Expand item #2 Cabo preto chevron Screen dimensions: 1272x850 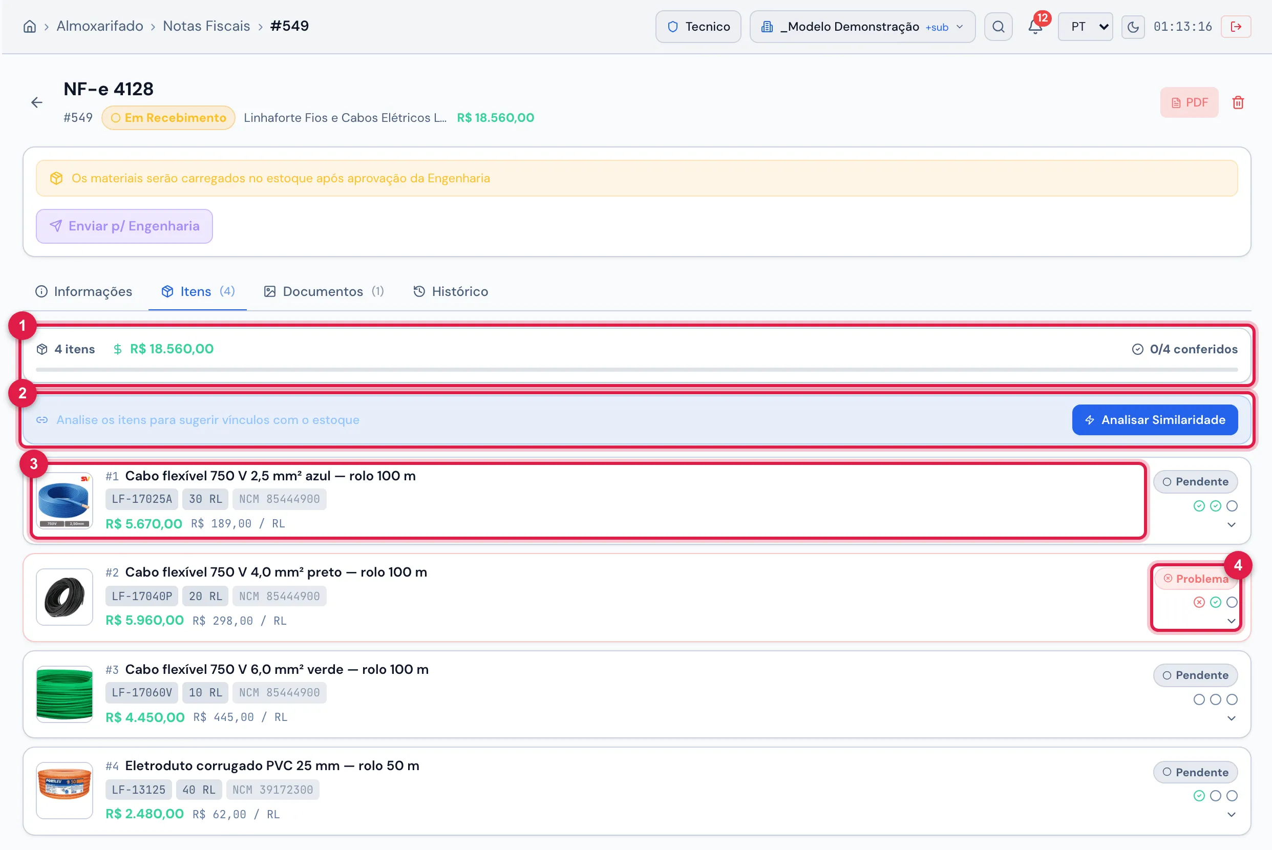(1232, 621)
